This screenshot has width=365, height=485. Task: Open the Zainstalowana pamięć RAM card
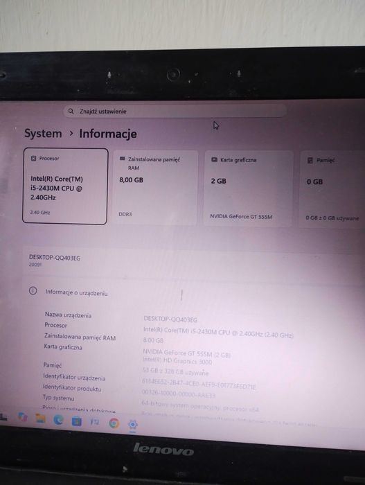(x=155, y=188)
